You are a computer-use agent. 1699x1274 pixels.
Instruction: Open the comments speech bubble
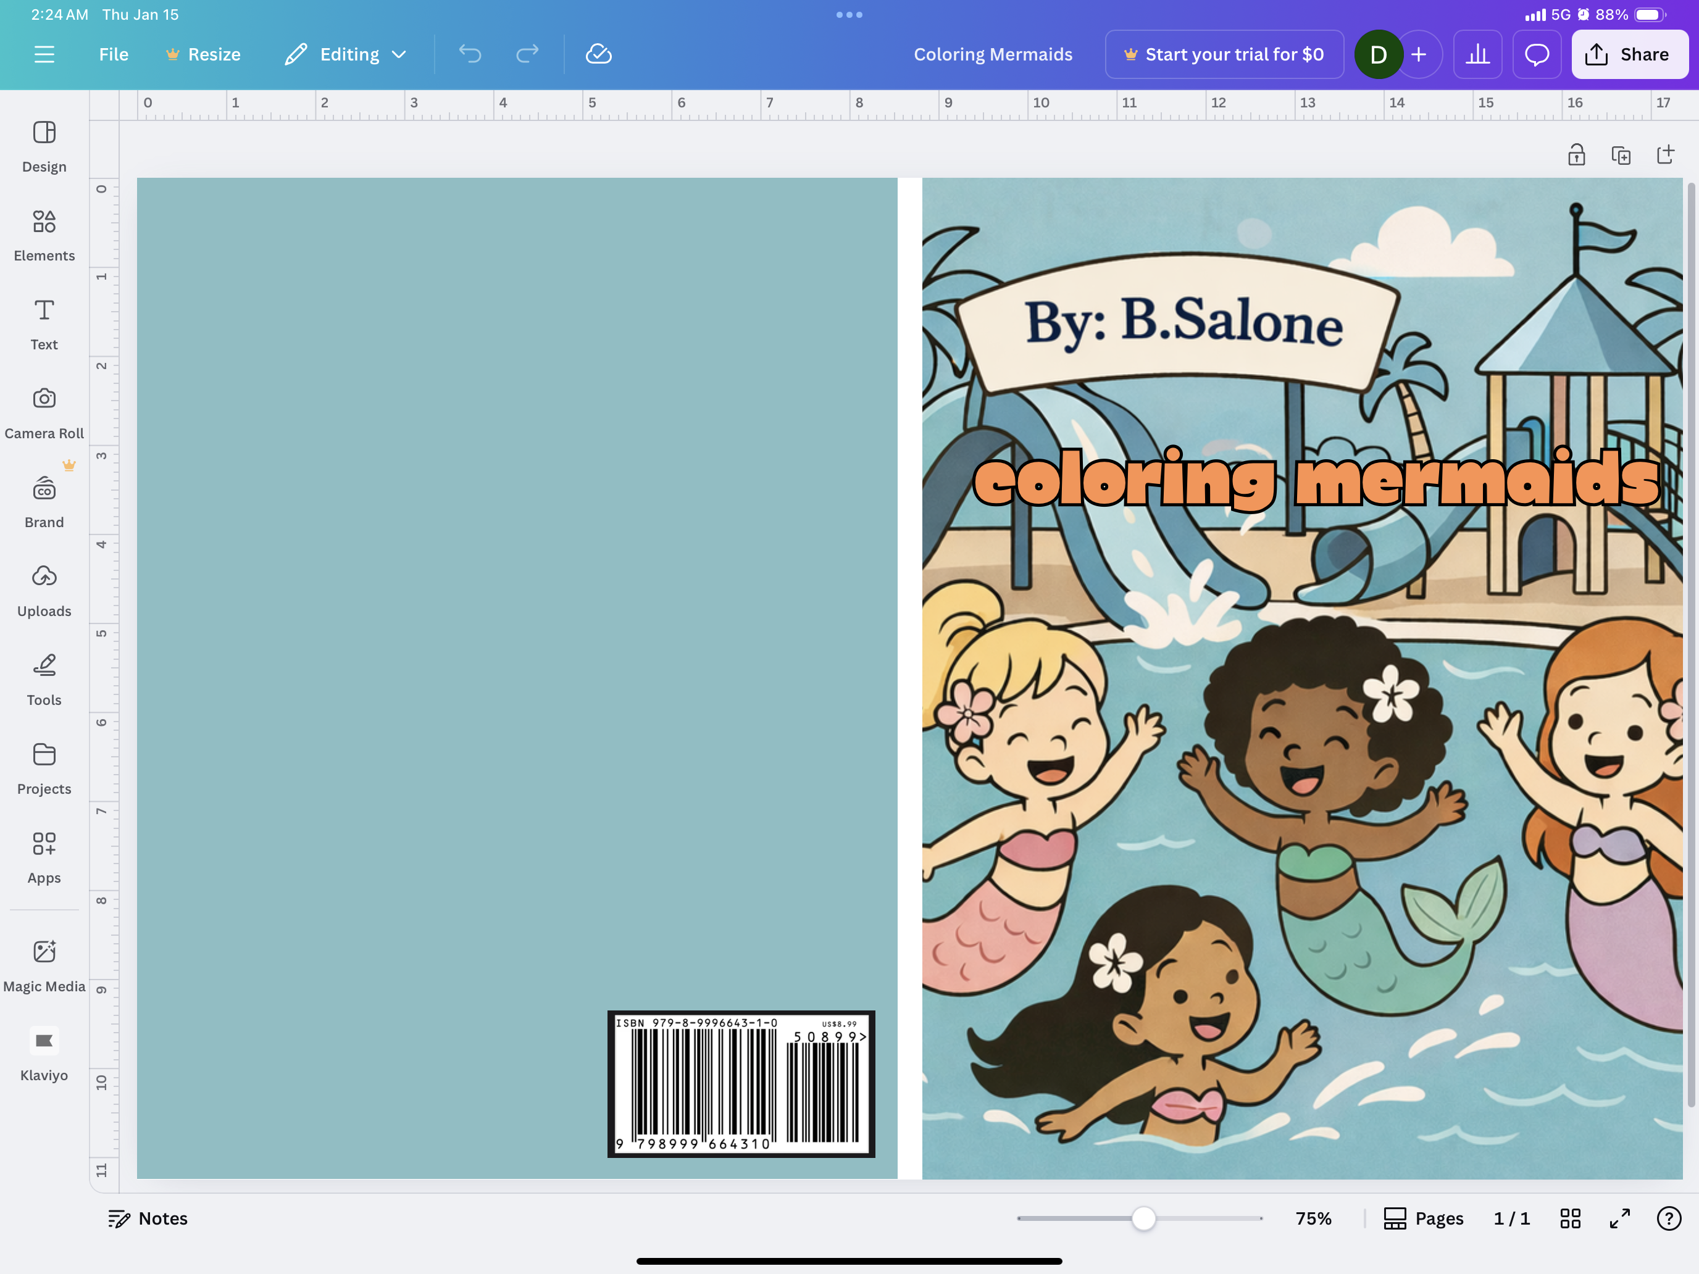coord(1536,54)
